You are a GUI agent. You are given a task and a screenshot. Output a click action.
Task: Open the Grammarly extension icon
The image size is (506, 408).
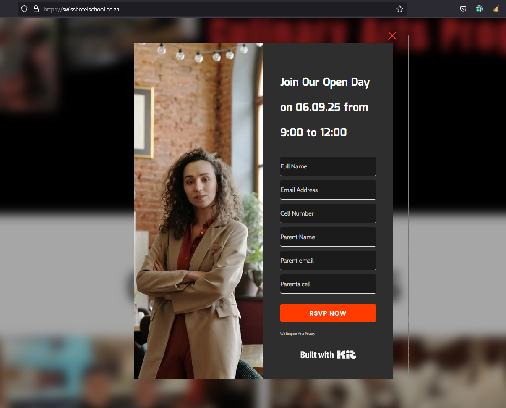[x=479, y=9]
